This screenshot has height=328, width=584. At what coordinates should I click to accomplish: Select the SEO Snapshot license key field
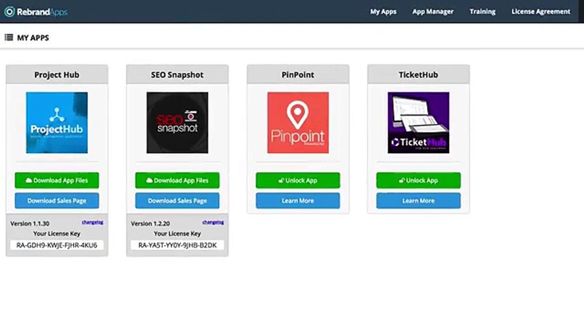click(177, 245)
